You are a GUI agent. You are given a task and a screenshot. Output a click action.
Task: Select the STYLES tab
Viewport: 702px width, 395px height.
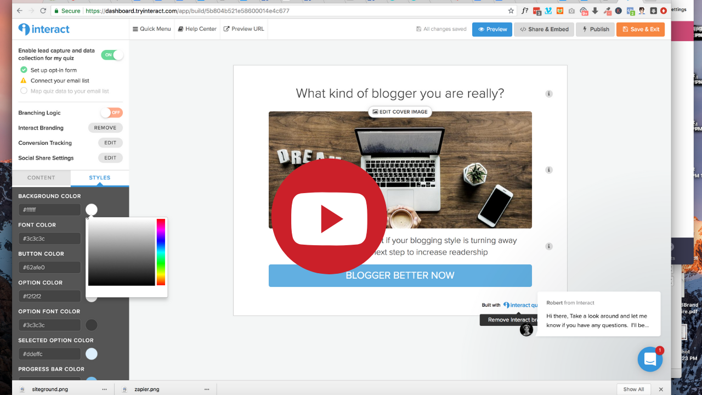(100, 178)
